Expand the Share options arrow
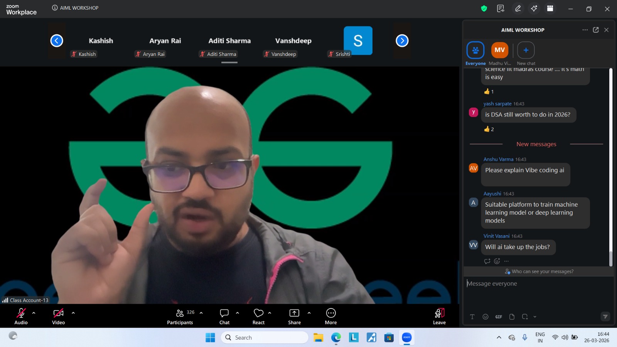The image size is (617, 347). click(x=309, y=313)
